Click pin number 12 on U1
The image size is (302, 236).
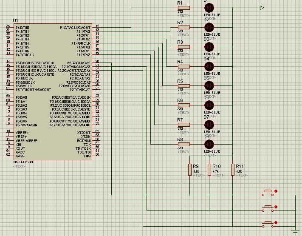(x=97, y=26)
